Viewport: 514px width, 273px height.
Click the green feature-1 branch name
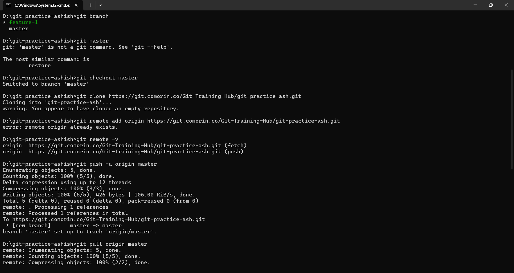pos(24,22)
